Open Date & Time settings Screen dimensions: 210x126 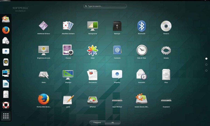pos(142,50)
